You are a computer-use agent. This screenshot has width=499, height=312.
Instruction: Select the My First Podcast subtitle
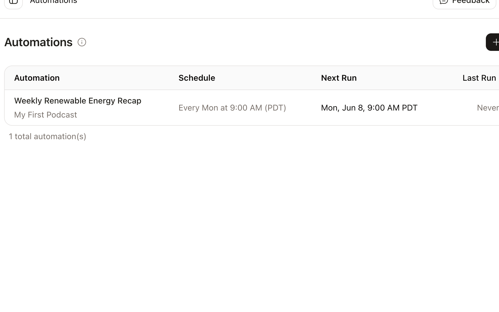[x=46, y=115]
